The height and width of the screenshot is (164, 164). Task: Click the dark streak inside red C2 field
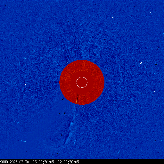[77, 99]
